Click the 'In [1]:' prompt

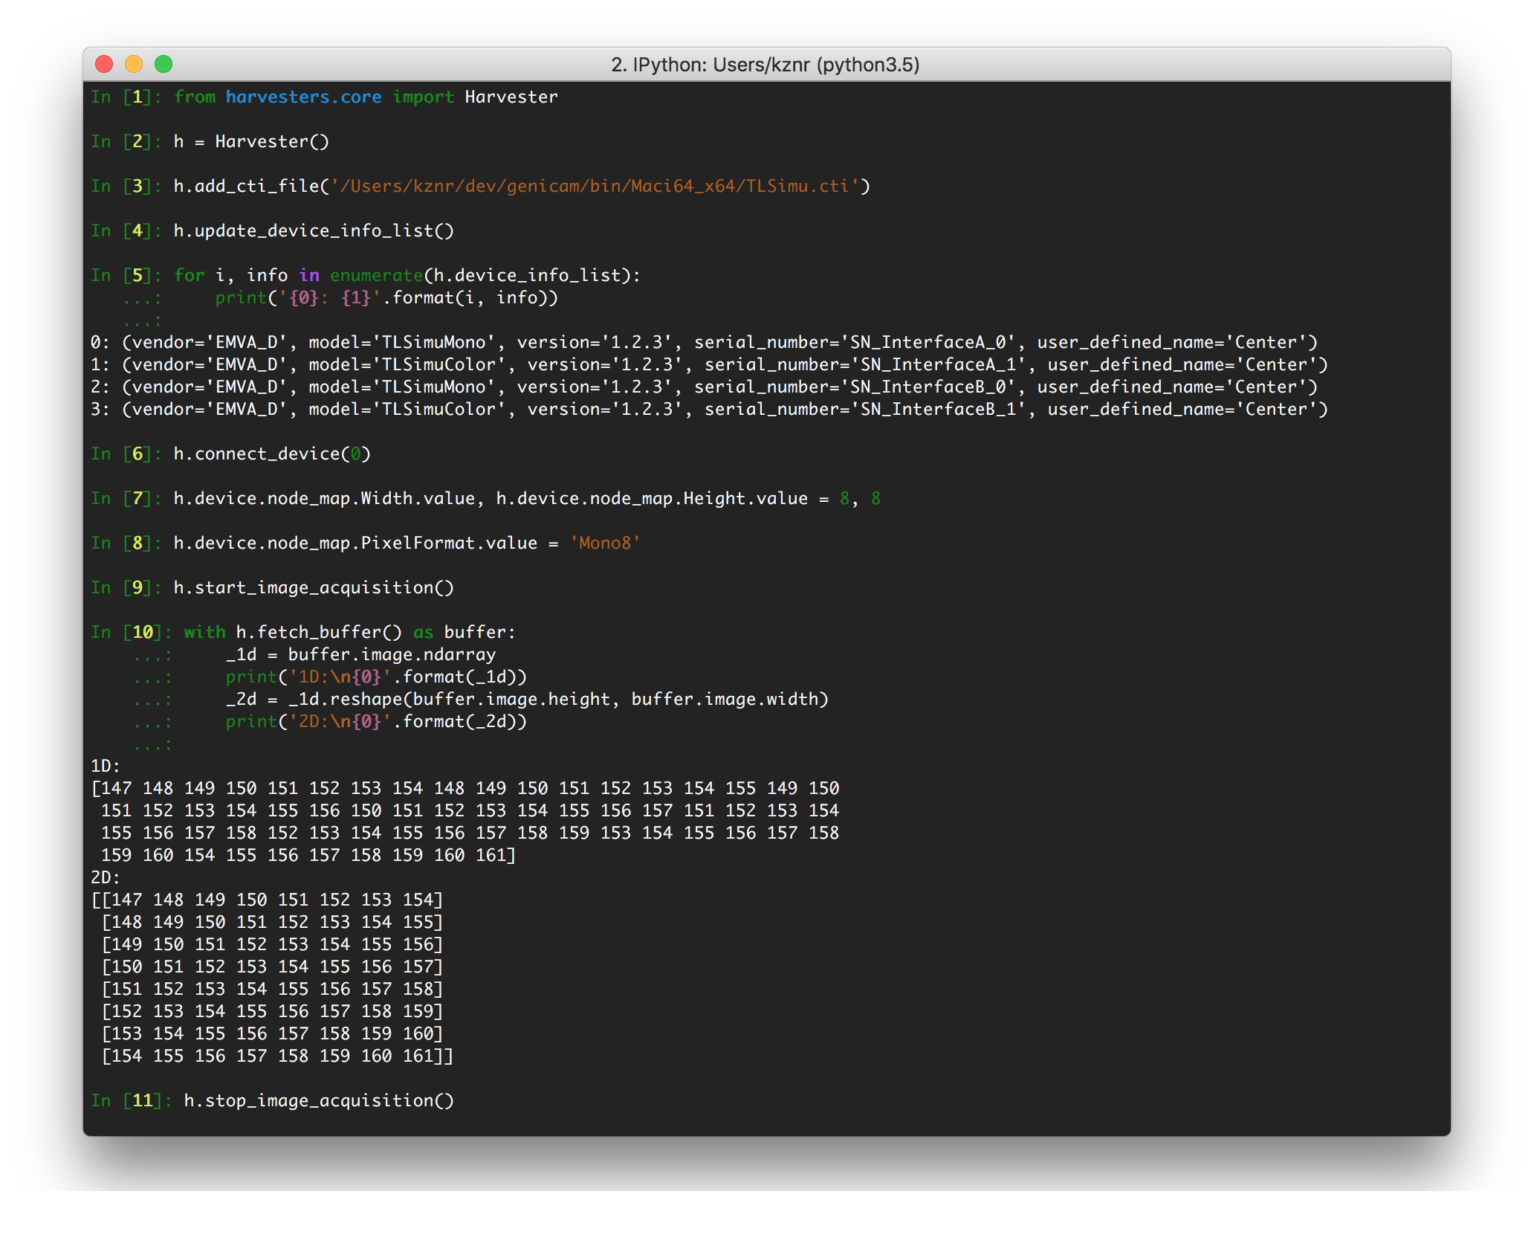126,97
